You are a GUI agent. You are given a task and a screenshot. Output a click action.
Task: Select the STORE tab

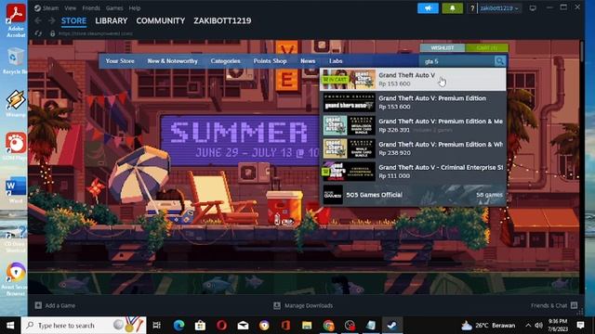73,20
